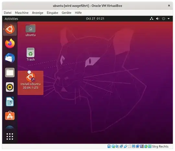
Task: Click the Strg Rechts host key label
Action: [x=160, y=146]
